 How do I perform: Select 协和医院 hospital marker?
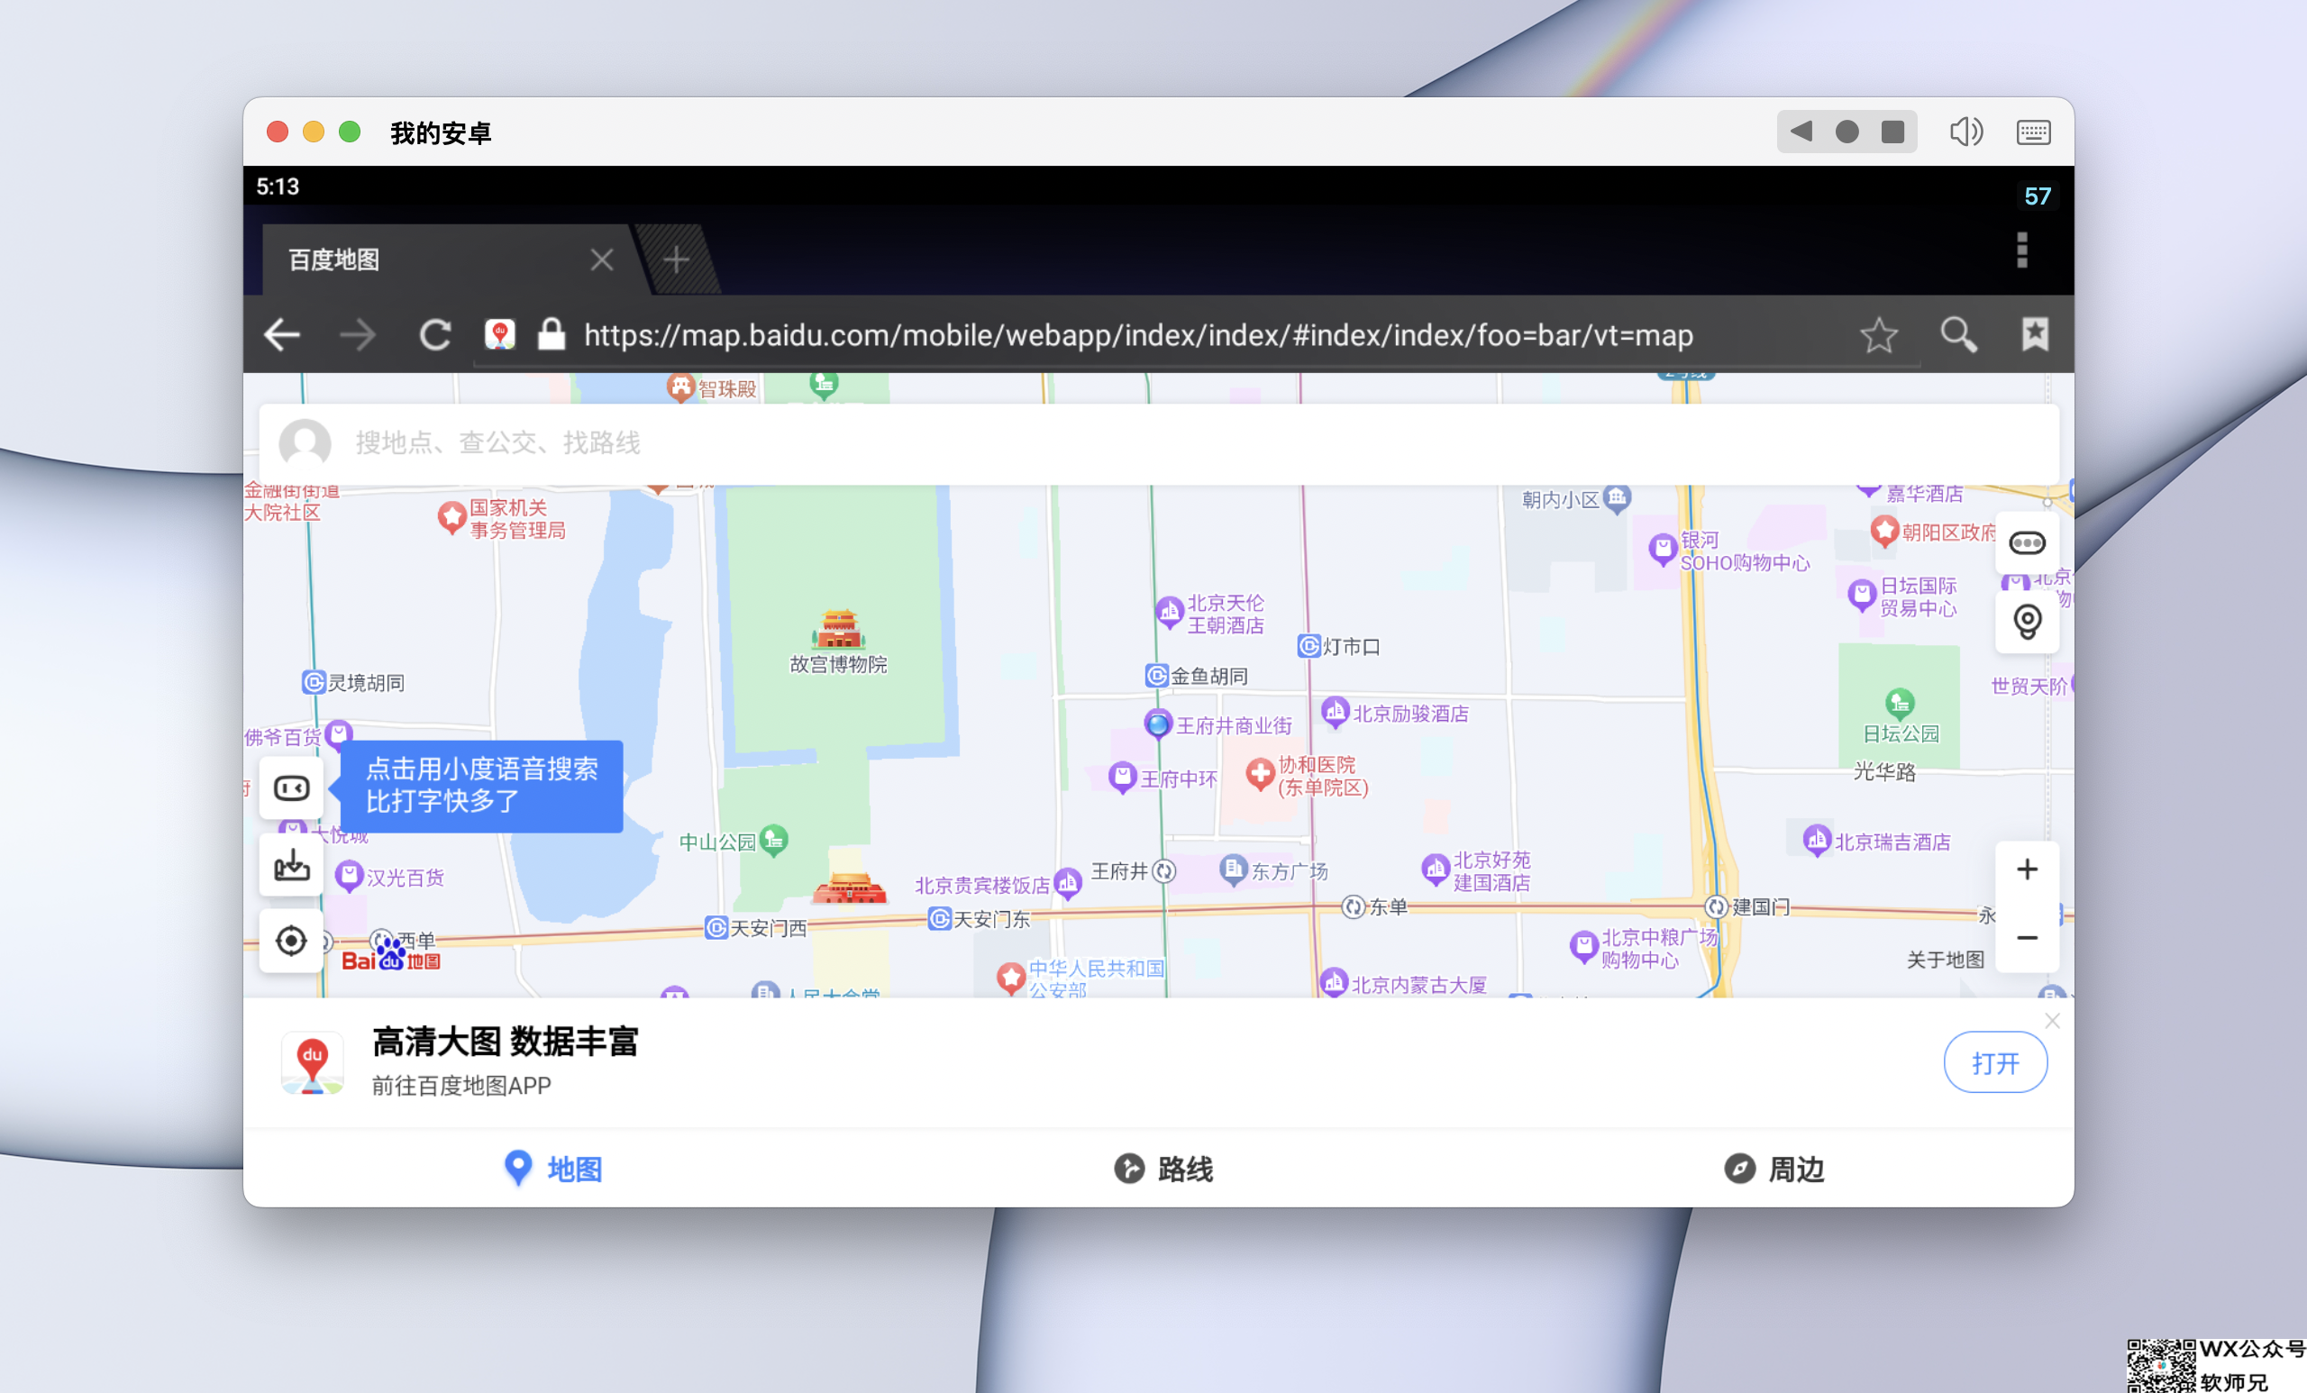click(1260, 773)
